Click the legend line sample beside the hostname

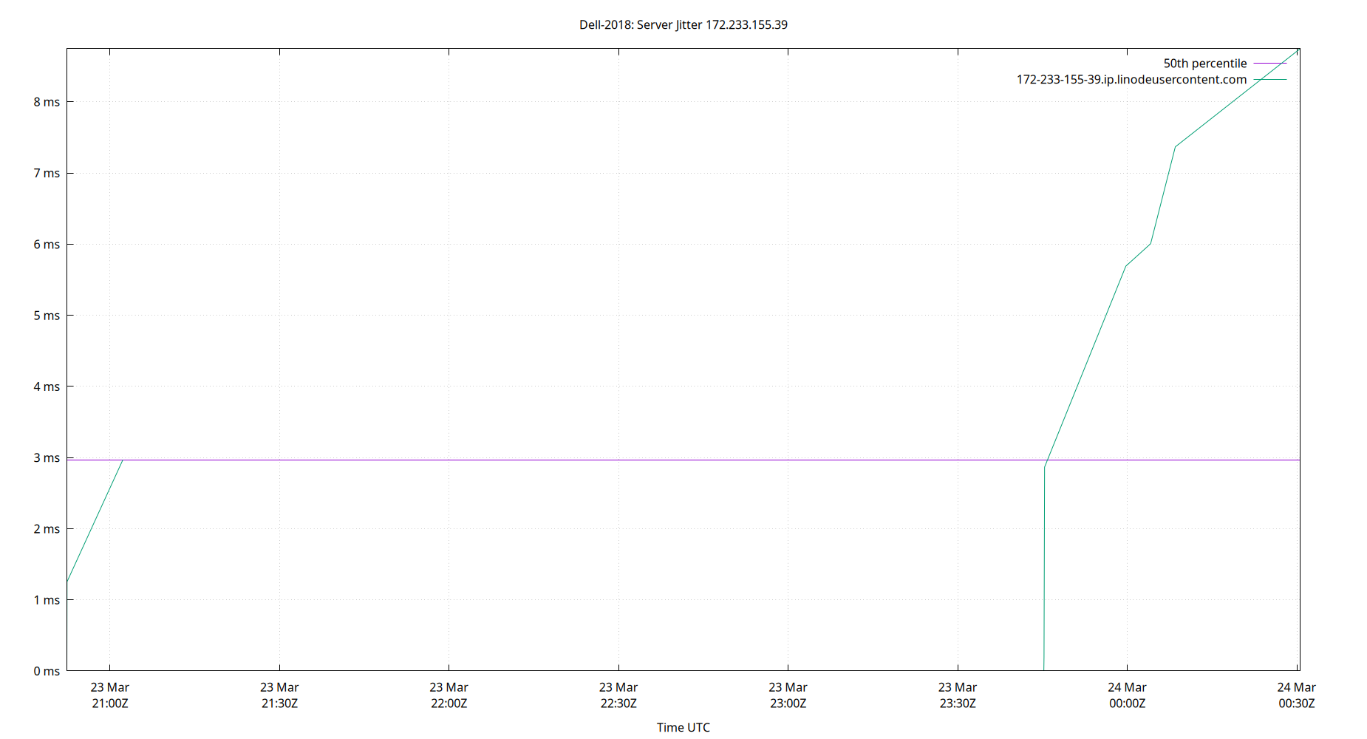(1271, 79)
